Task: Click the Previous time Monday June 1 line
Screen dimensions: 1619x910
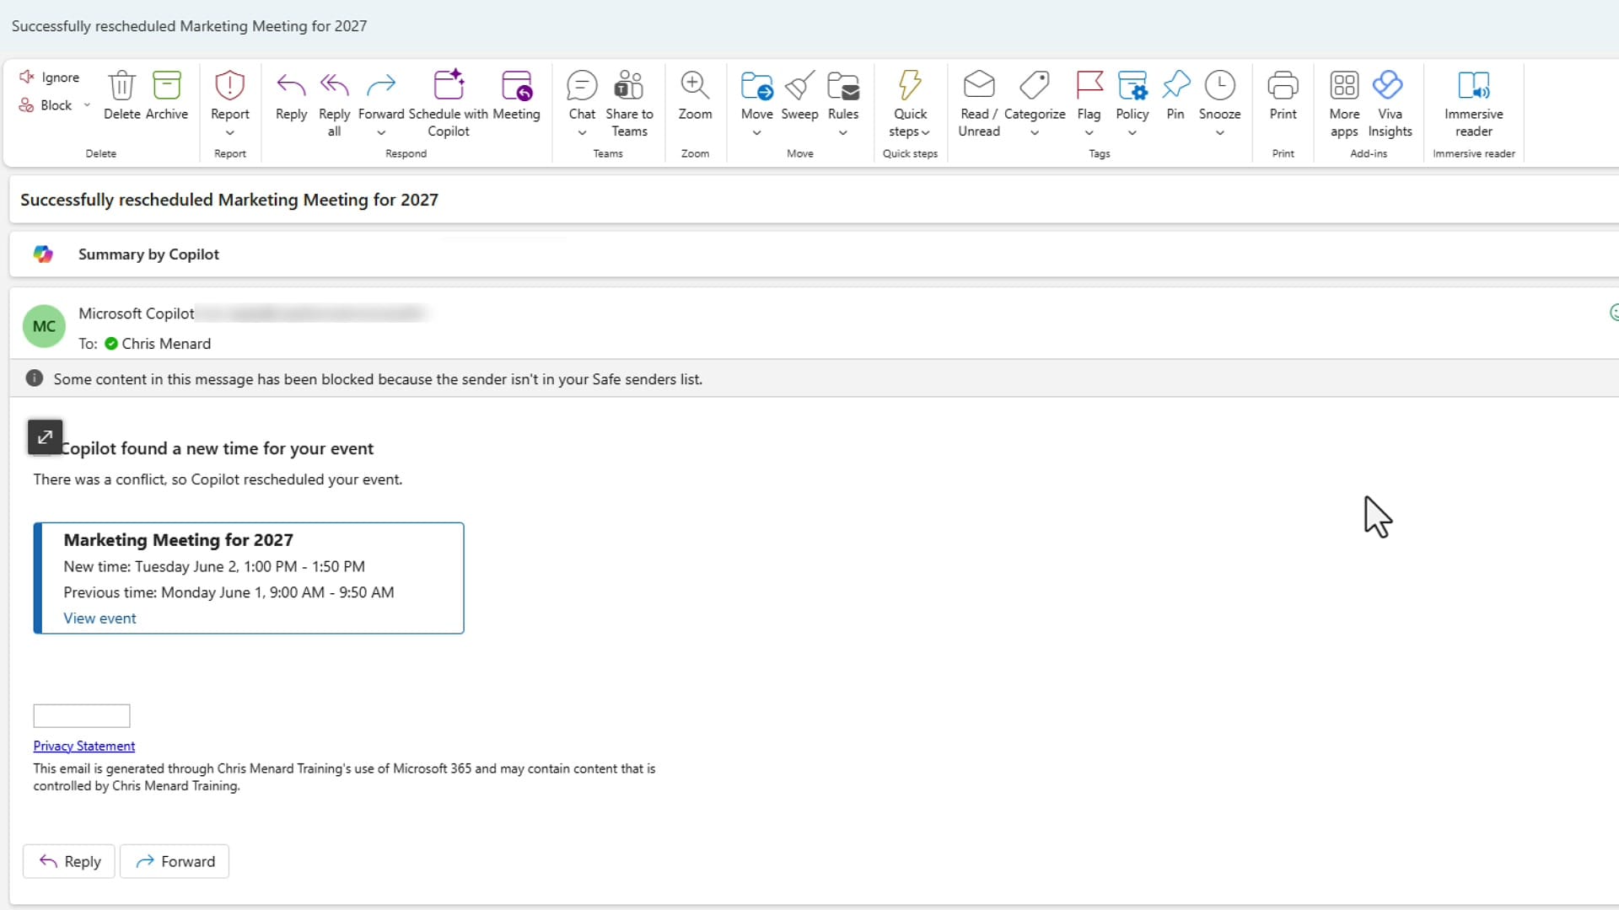Action: pyautogui.click(x=229, y=592)
